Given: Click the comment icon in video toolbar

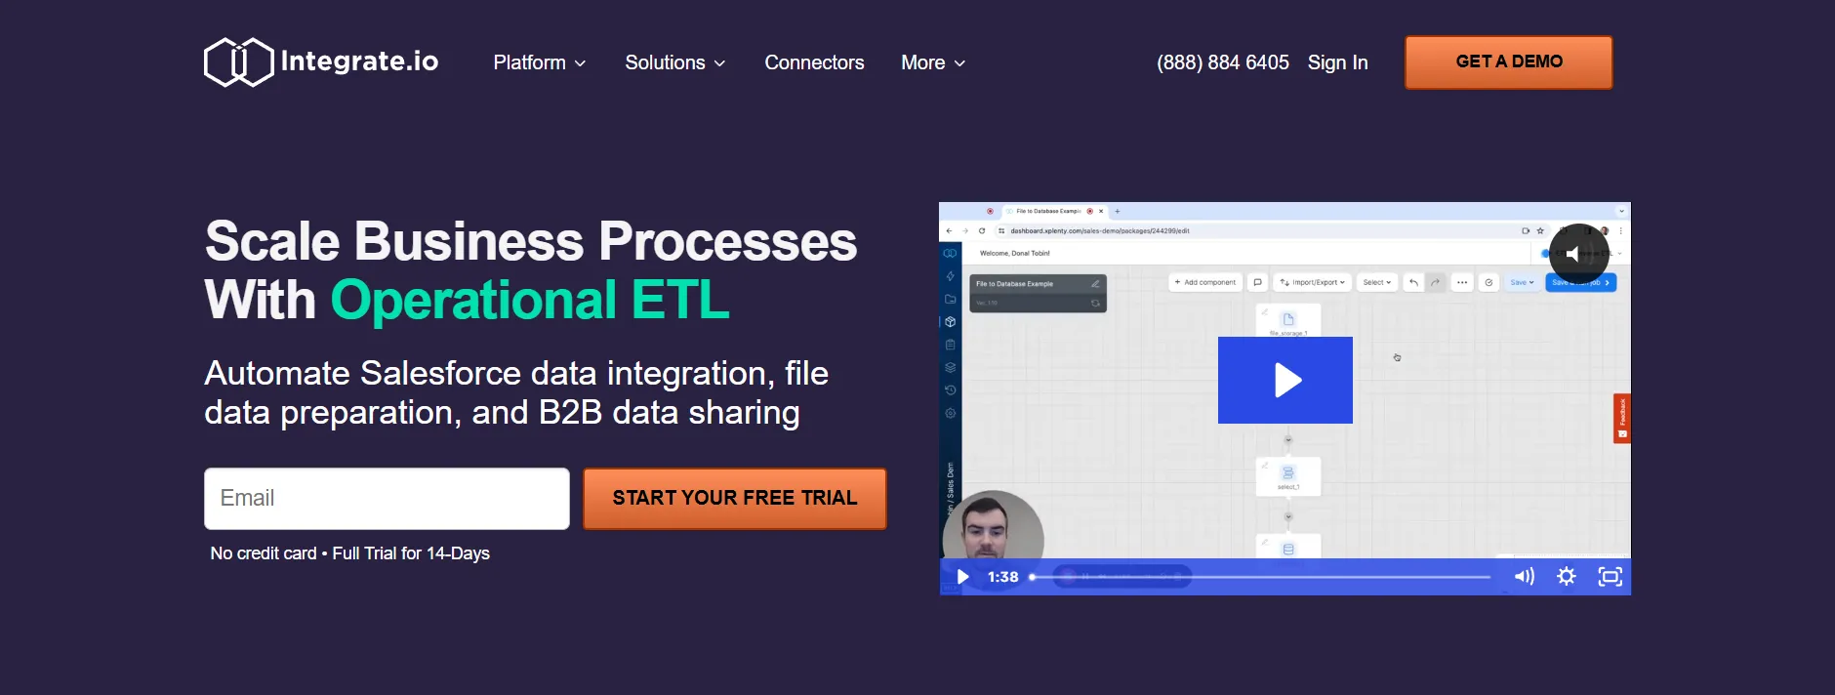Looking at the screenshot, I should (x=1257, y=282).
